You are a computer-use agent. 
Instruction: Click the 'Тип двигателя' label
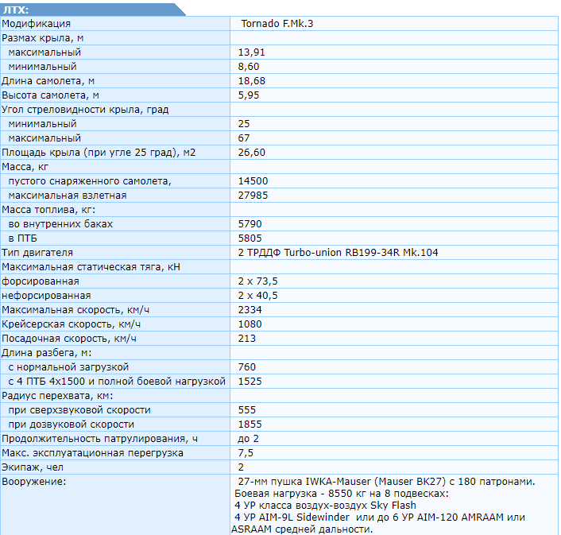coord(37,253)
